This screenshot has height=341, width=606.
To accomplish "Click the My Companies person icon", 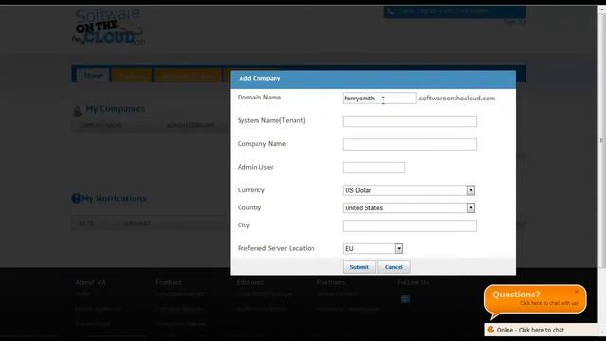I will pos(78,111).
